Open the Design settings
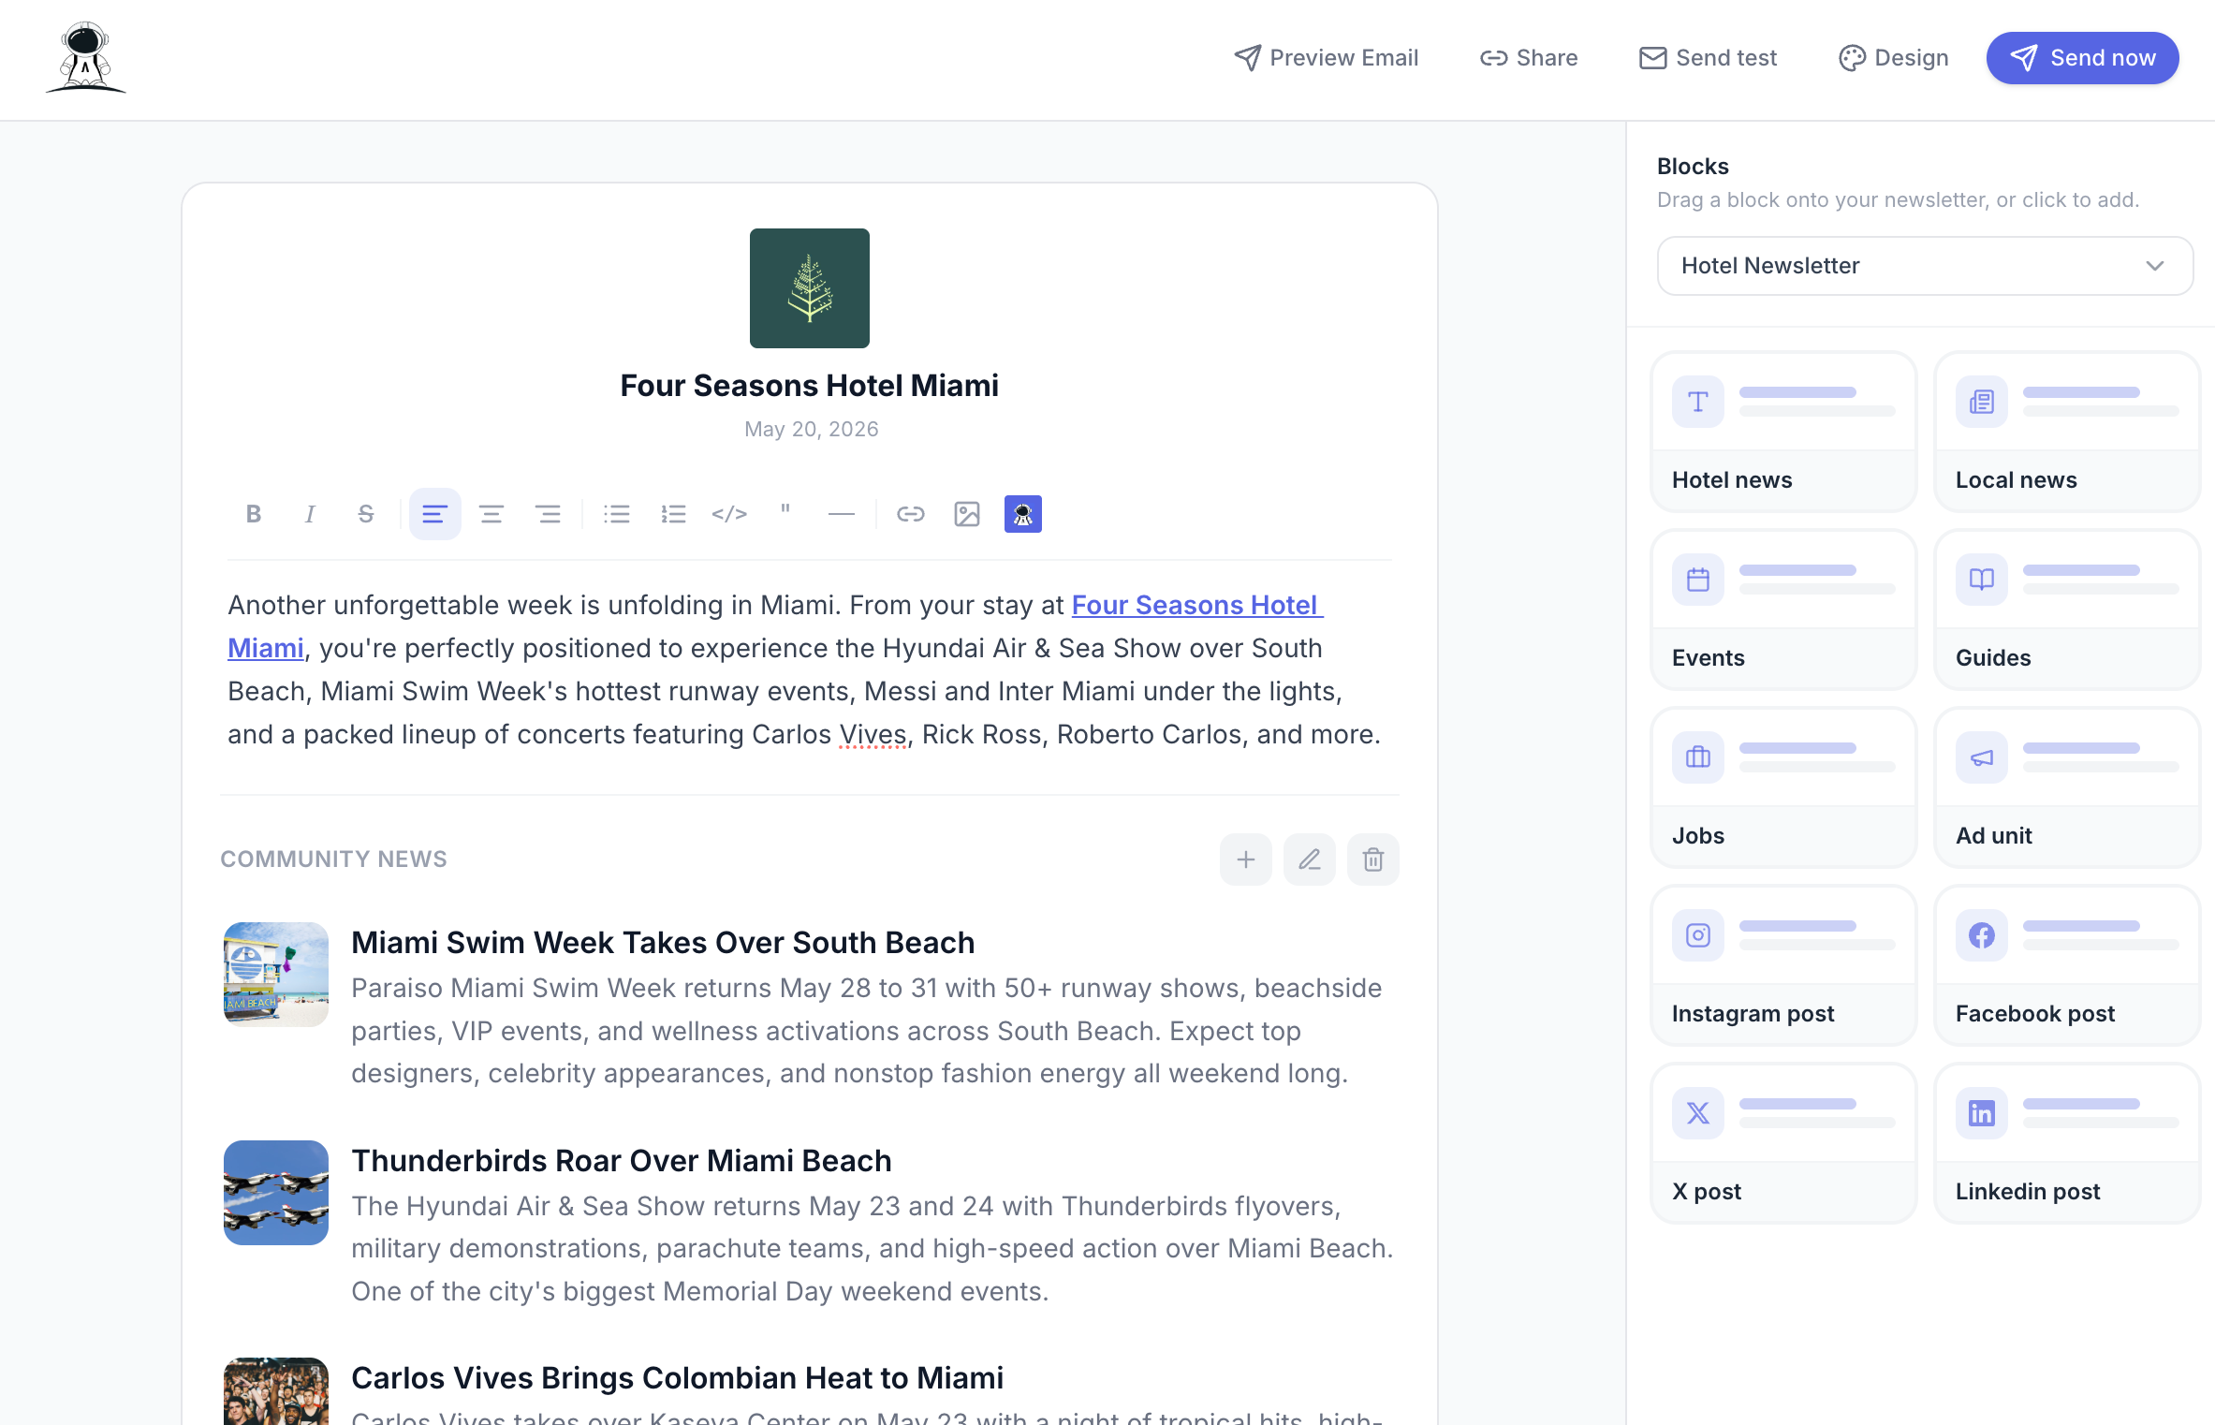 [x=1893, y=58]
